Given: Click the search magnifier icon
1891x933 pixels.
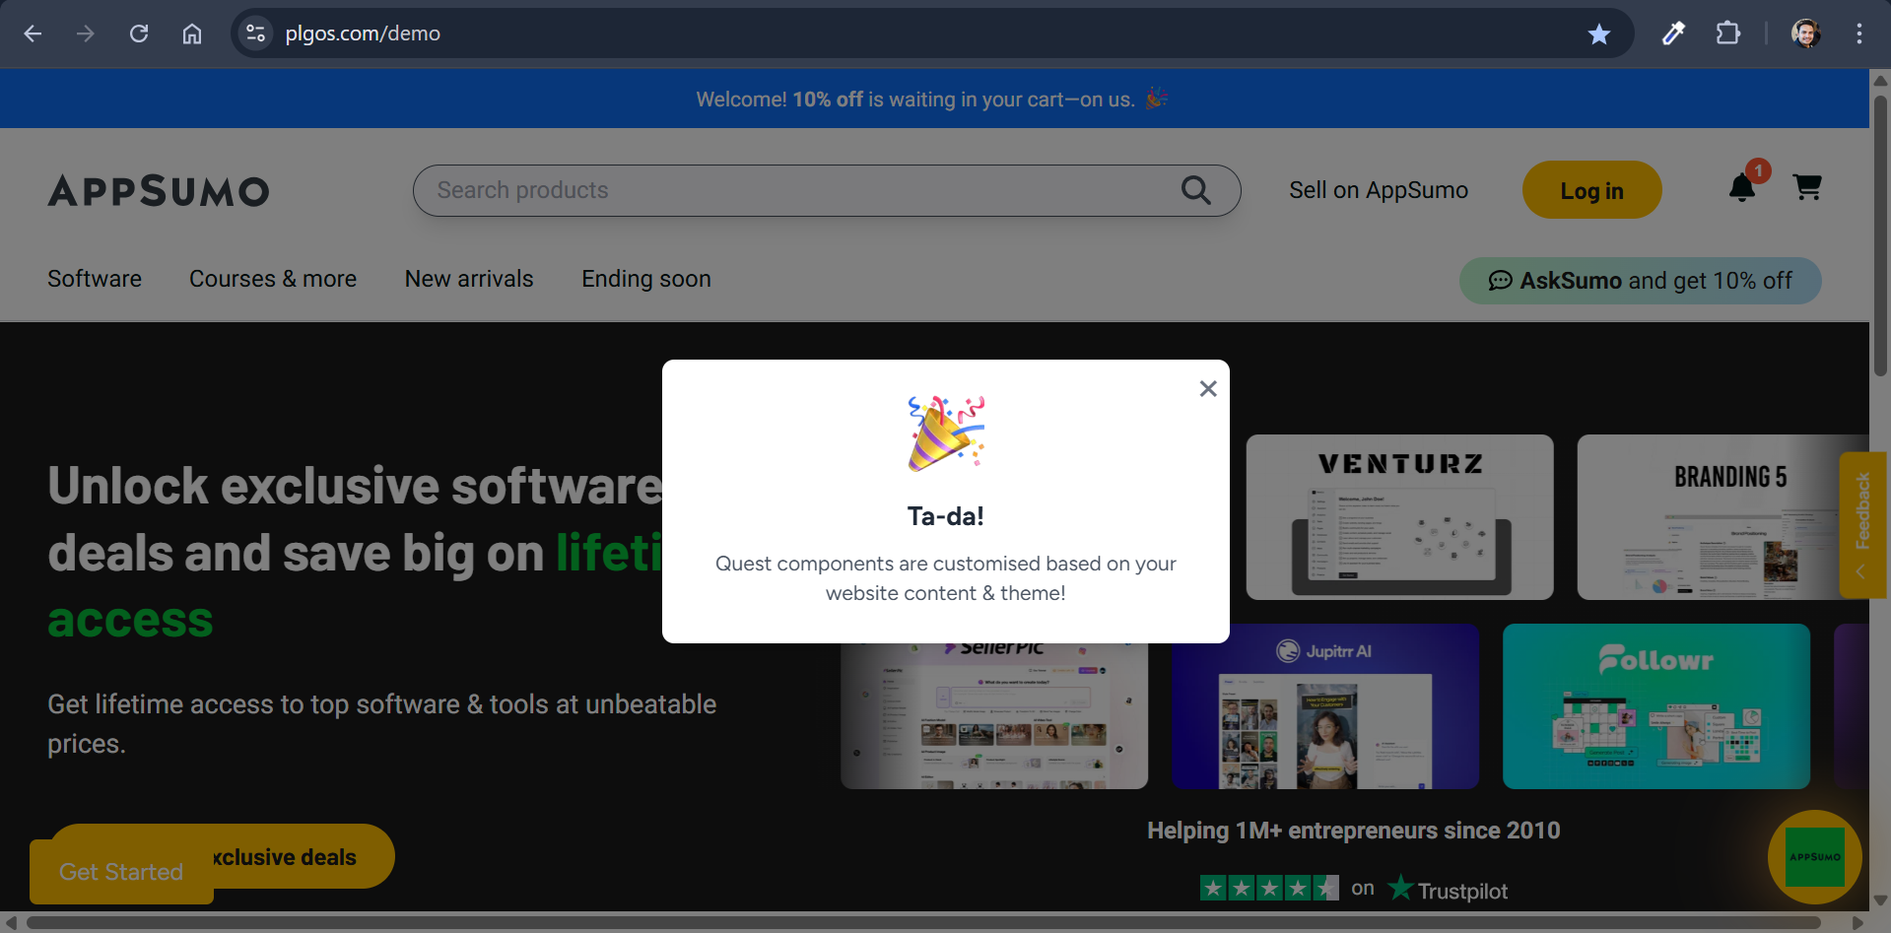Looking at the screenshot, I should coord(1195,190).
